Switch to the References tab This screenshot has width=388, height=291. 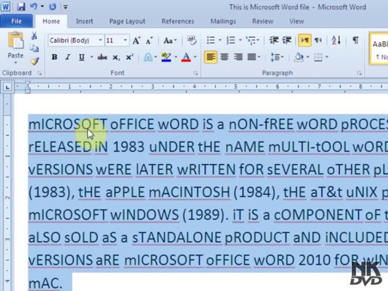tap(178, 21)
